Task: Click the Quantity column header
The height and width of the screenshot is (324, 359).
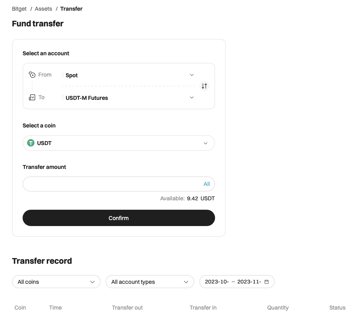Action: point(278,308)
